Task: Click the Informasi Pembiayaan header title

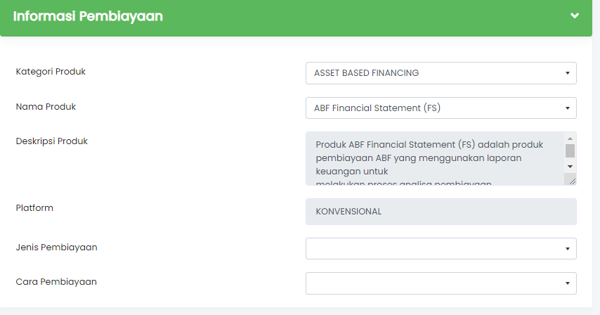Action: coord(88,16)
